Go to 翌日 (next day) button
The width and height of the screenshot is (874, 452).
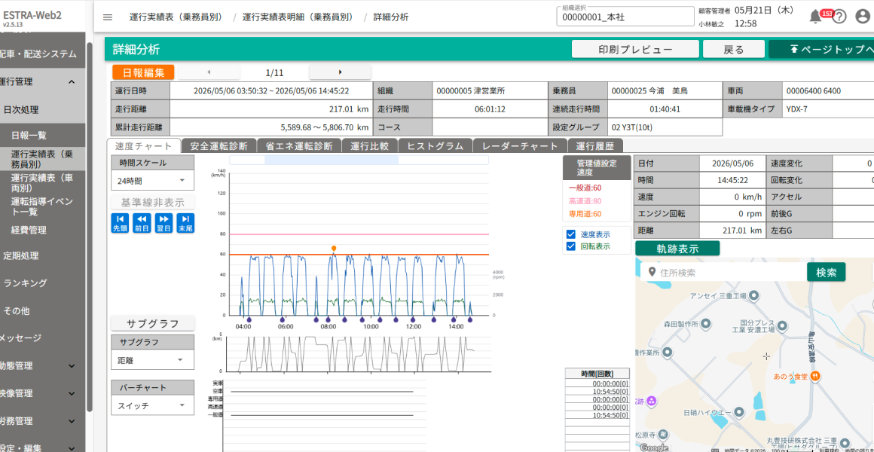(164, 223)
